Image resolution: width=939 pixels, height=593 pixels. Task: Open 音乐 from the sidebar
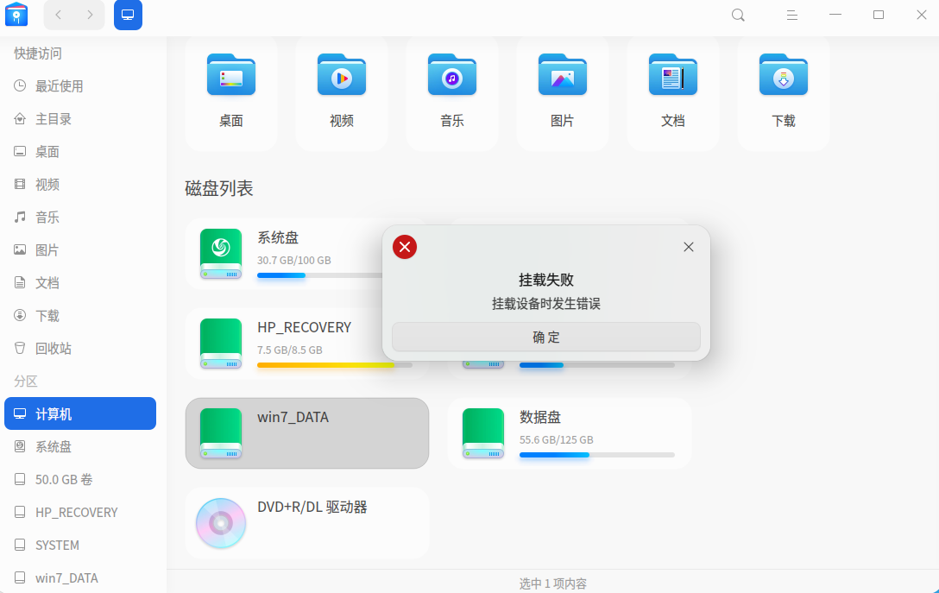point(80,218)
